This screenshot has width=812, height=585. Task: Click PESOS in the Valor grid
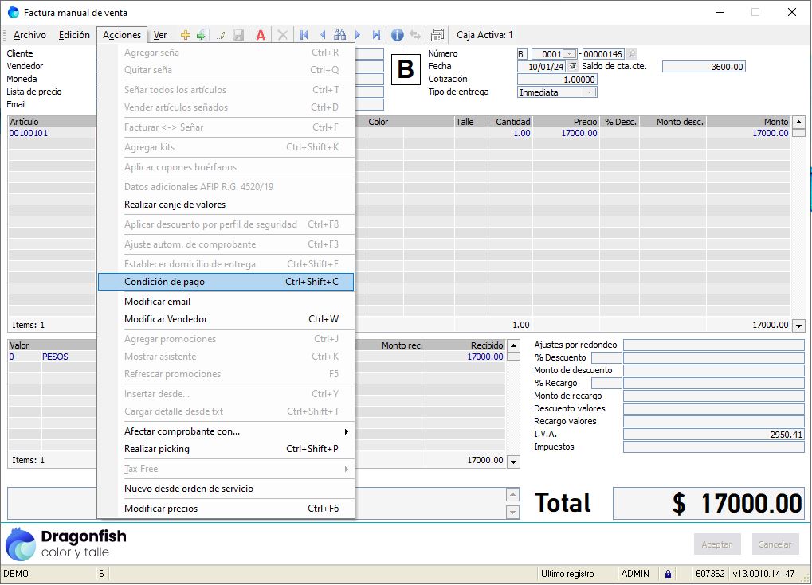[x=55, y=357]
